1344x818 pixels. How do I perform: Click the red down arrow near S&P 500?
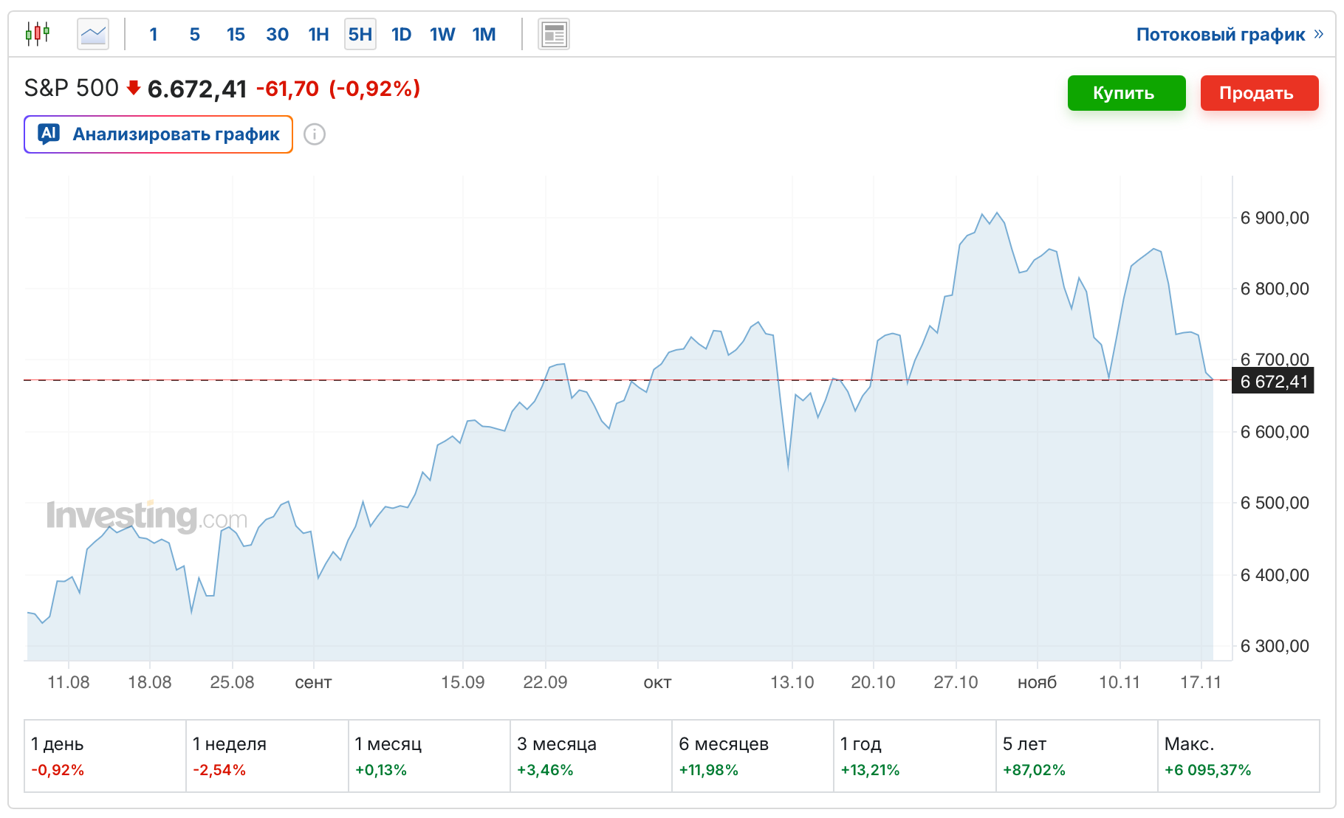(x=134, y=89)
